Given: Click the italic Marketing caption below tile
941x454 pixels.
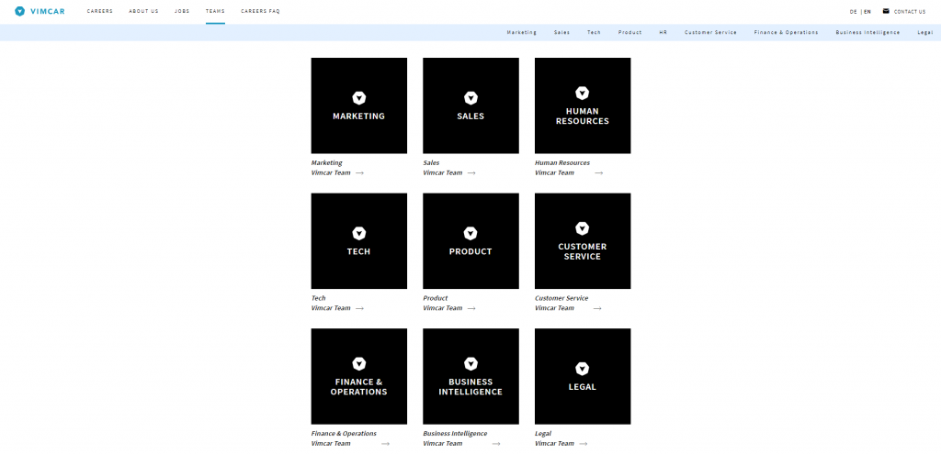Looking at the screenshot, I should 326,163.
